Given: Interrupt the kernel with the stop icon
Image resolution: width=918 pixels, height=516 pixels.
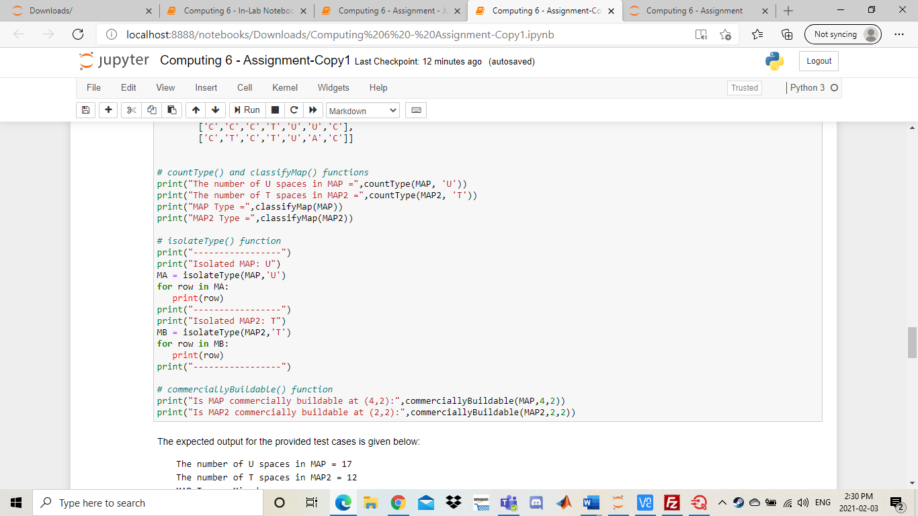Looking at the screenshot, I should 275,110.
